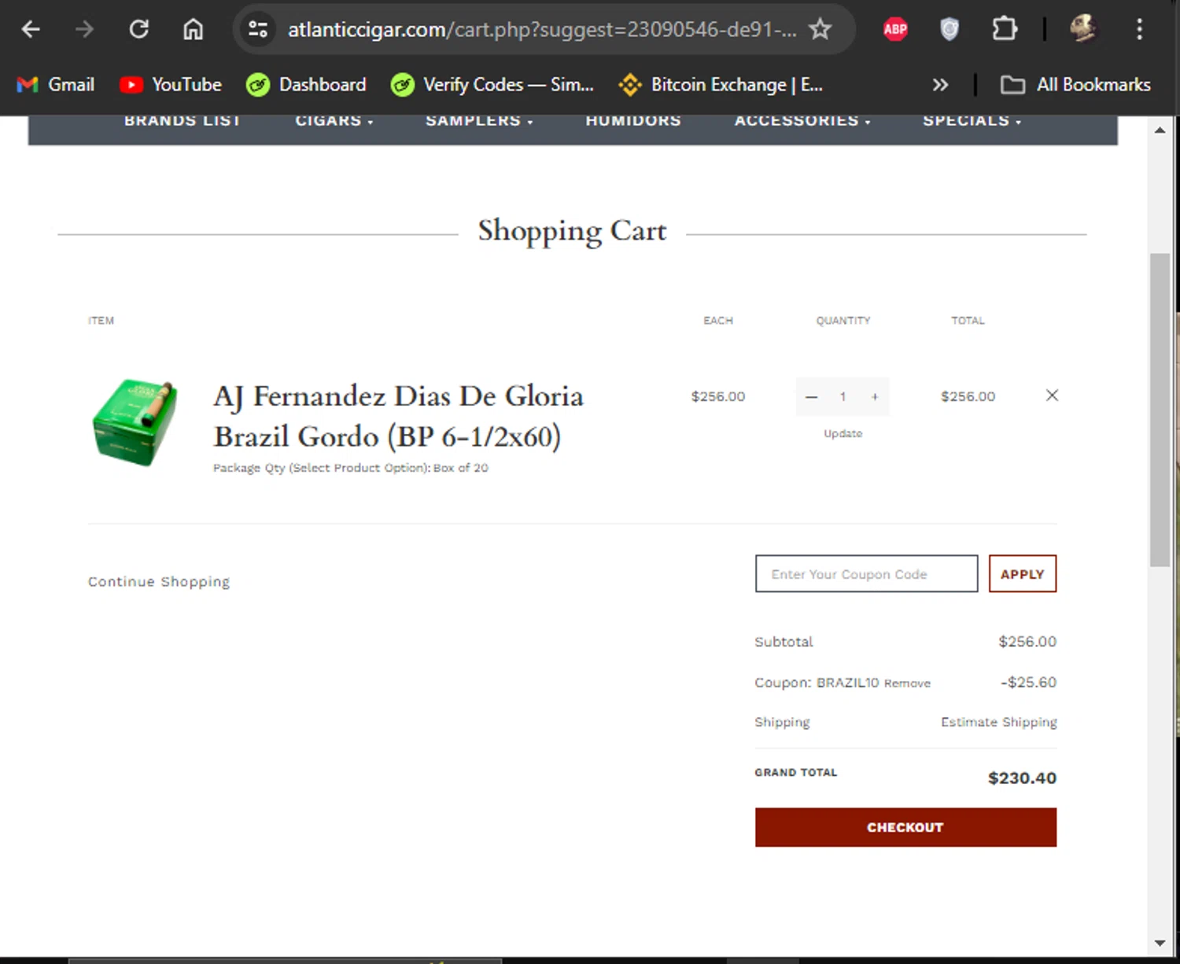Viewport: 1180px width, 964px height.
Task: View site information icon in address bar
Action: click(x=258, y=30)
